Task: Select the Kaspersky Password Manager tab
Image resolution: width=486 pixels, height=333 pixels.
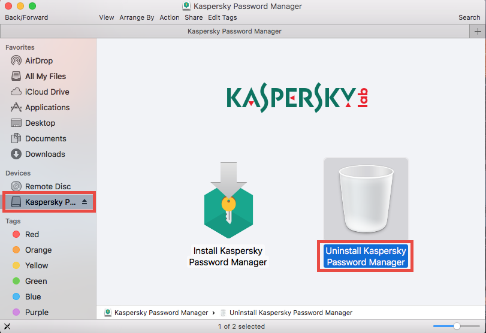Action: (235, 31)
